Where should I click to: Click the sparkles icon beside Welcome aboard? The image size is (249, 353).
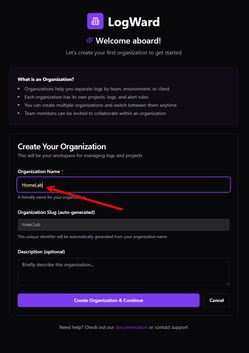coord(89,40)
